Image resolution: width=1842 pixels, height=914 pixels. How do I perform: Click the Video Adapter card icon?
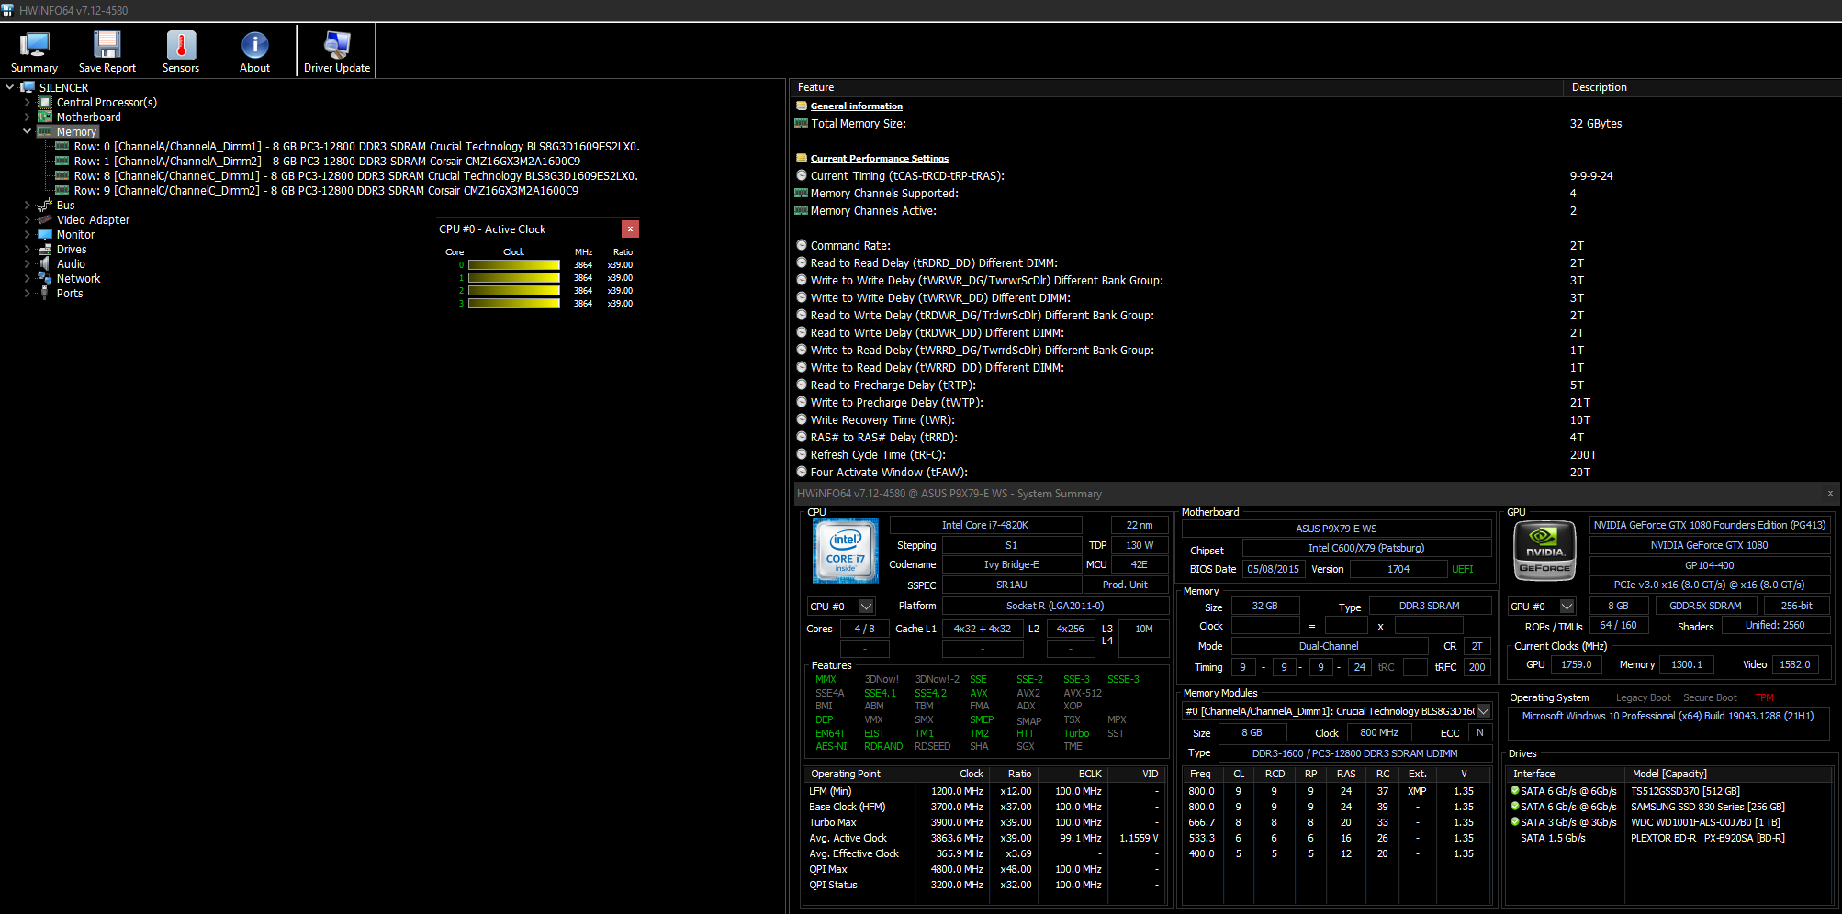click(x=45, y=220)
